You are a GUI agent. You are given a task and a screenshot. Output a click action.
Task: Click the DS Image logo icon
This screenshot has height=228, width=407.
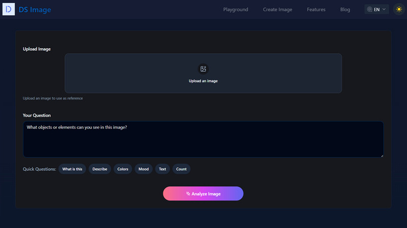point(9,9)
